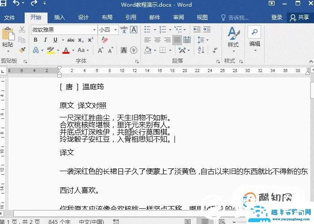
Task: Decrease paragraph indent
Action: [x=197, y=30]
